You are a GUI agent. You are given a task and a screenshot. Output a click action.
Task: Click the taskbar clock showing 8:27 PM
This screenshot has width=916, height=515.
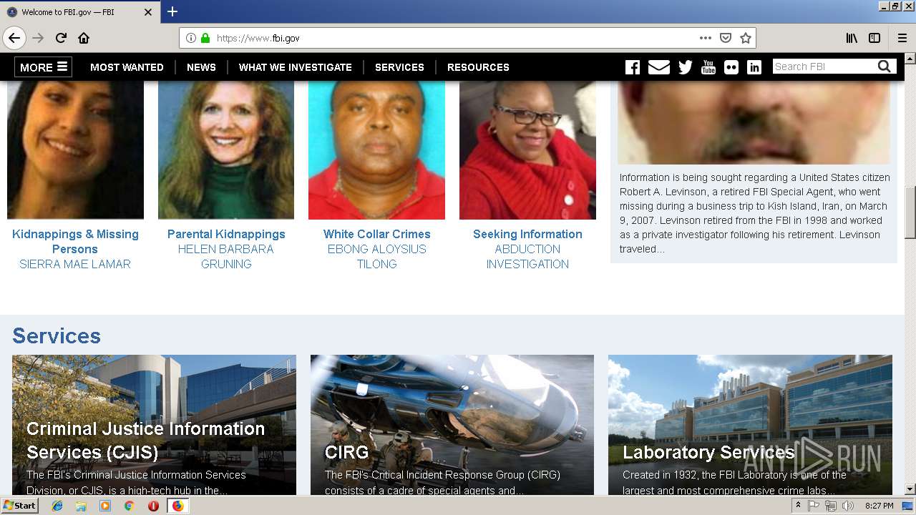pos(879,506)
